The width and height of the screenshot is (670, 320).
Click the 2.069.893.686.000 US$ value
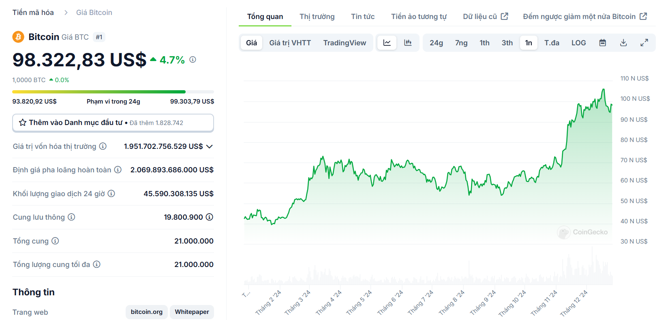(x=172, y=170)
